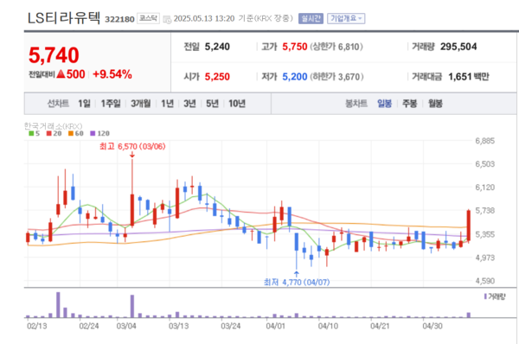The height and width of the screenshot is (344, 519).
Task: Switch to 일봉 daily candle chart
Action: (x=384, y=104)
